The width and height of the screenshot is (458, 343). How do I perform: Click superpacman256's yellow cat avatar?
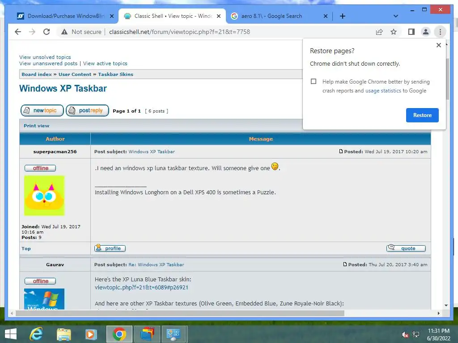(44, 196)
